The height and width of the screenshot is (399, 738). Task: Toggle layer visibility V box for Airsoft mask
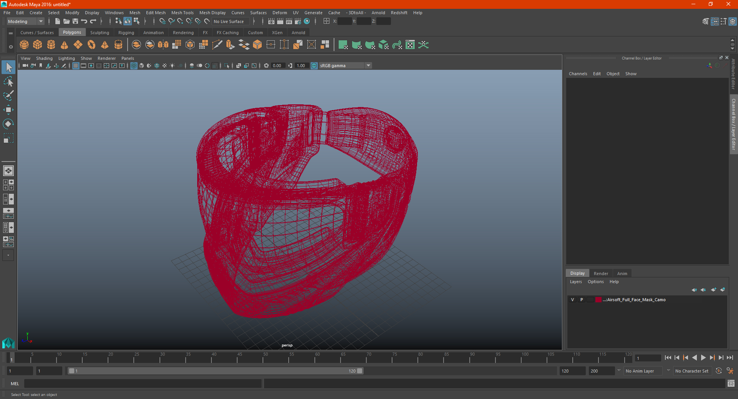coord(572,300)
